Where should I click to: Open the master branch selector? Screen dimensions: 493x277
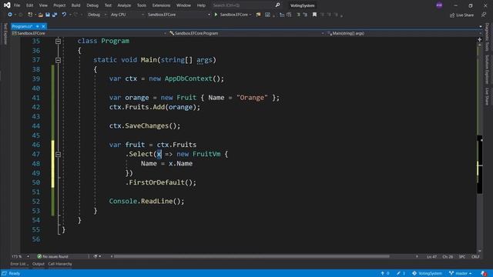461,273
